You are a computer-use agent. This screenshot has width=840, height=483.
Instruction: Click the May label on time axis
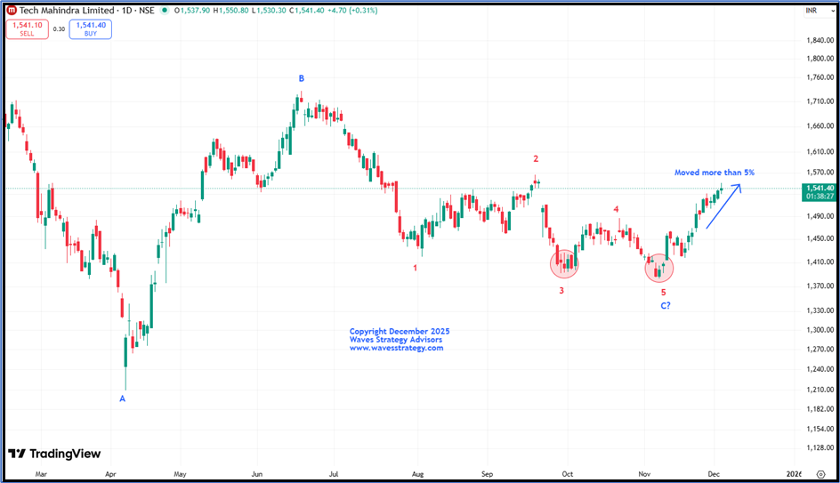[180, 474]
